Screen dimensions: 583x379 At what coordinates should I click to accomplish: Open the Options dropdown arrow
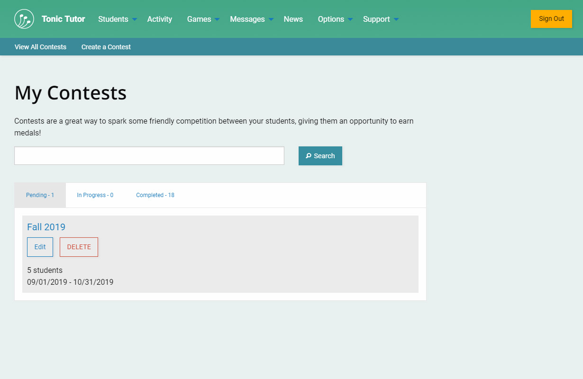(x=350, y=19)
